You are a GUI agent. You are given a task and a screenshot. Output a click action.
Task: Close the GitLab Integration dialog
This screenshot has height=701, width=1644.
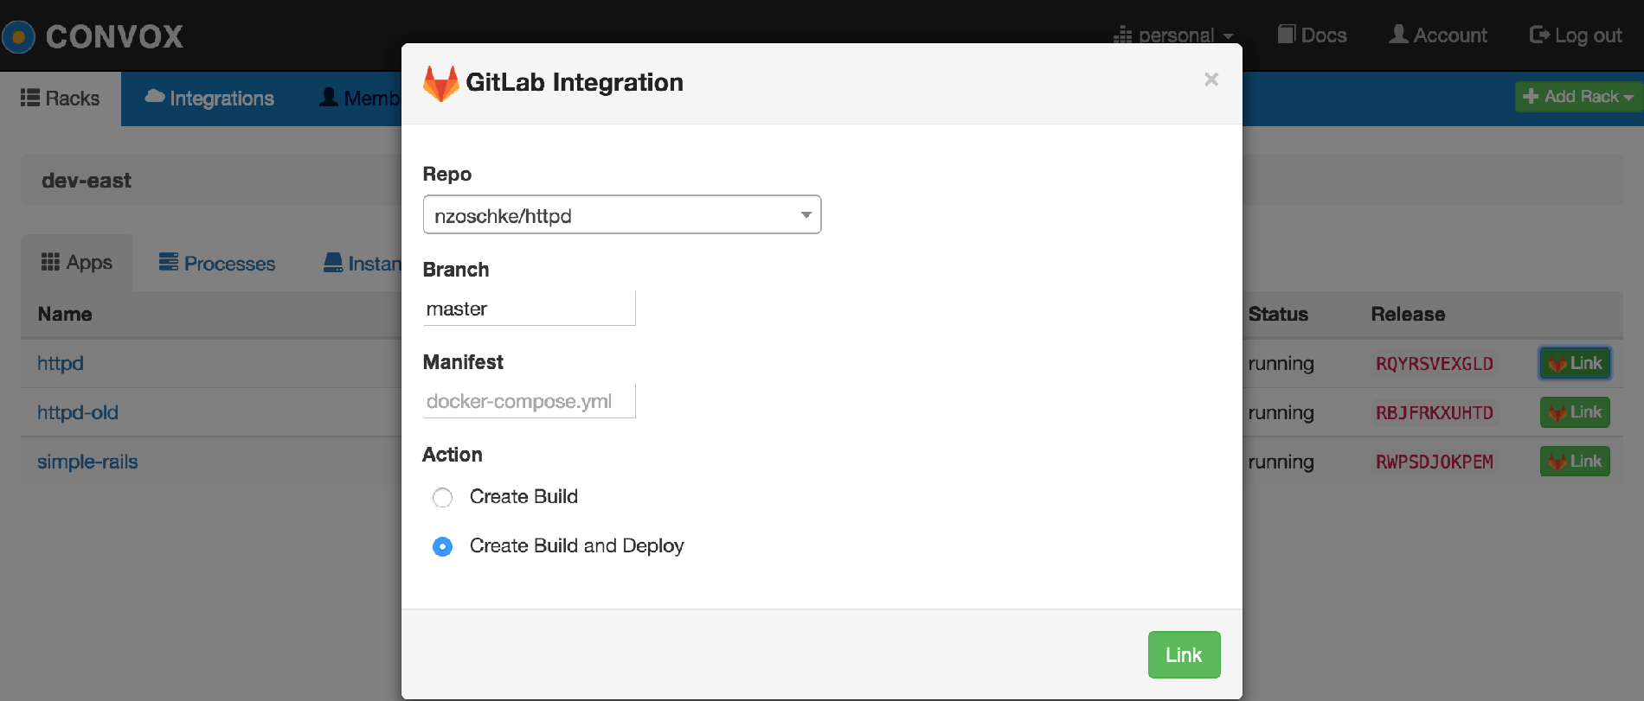(1211, 80)
